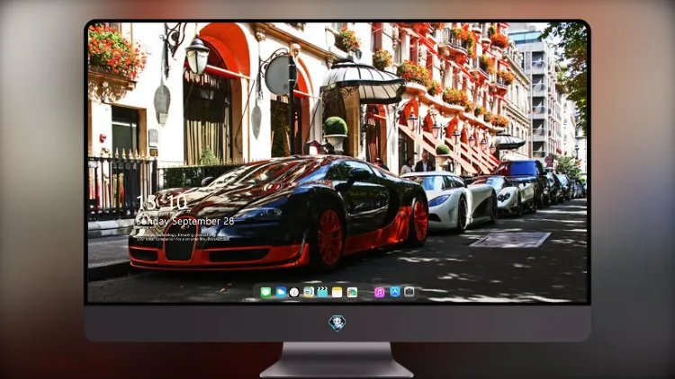Image resolution: width=675 pixels, height=379 pixels.
Task: Click the monitor stand below the screen
Action: [337, 359]
